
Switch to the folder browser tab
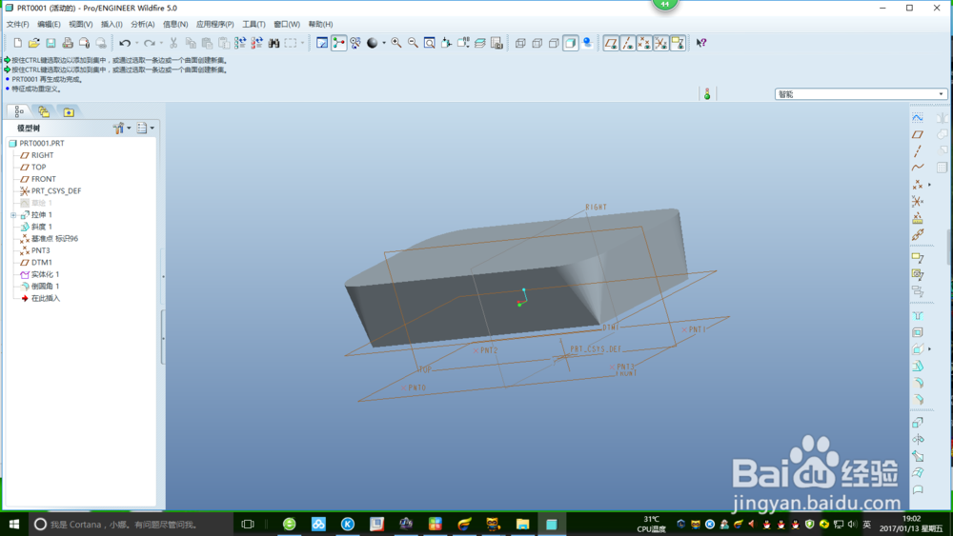pos(43,111)
